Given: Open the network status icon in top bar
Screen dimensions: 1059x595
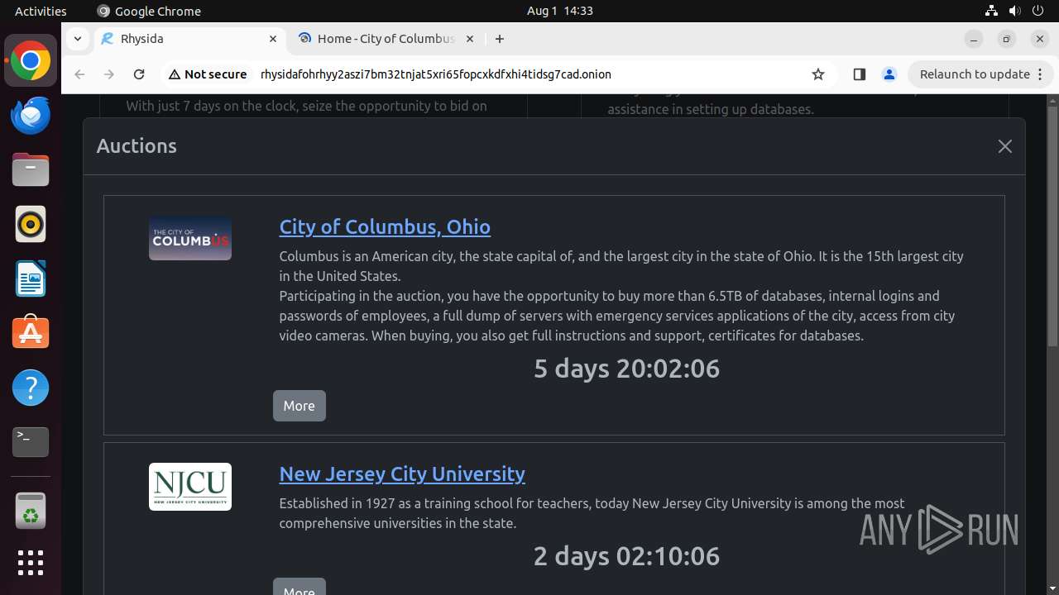Looking at the screenshot, I should pyautogui.click(x=991, y=11).
